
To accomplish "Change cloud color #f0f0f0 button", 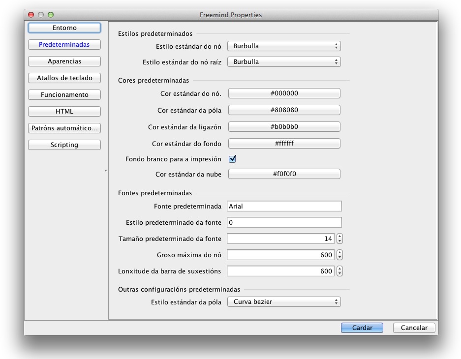I will [284, 174].
